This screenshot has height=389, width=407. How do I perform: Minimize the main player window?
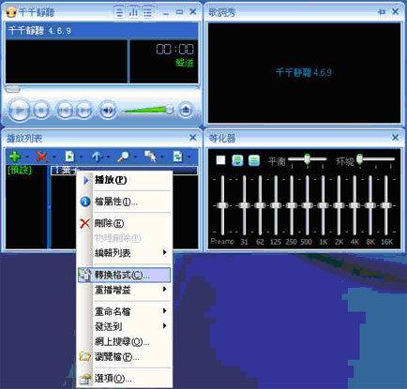pos(166,12)
